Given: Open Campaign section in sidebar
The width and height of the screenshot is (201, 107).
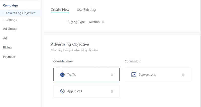Looking at the screenshot, I should [10, 5].
